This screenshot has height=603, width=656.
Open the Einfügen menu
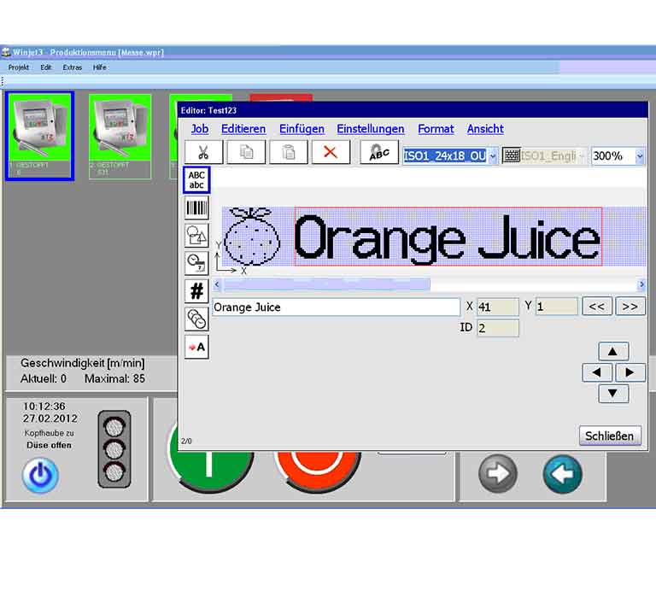[x=302, y=129]
